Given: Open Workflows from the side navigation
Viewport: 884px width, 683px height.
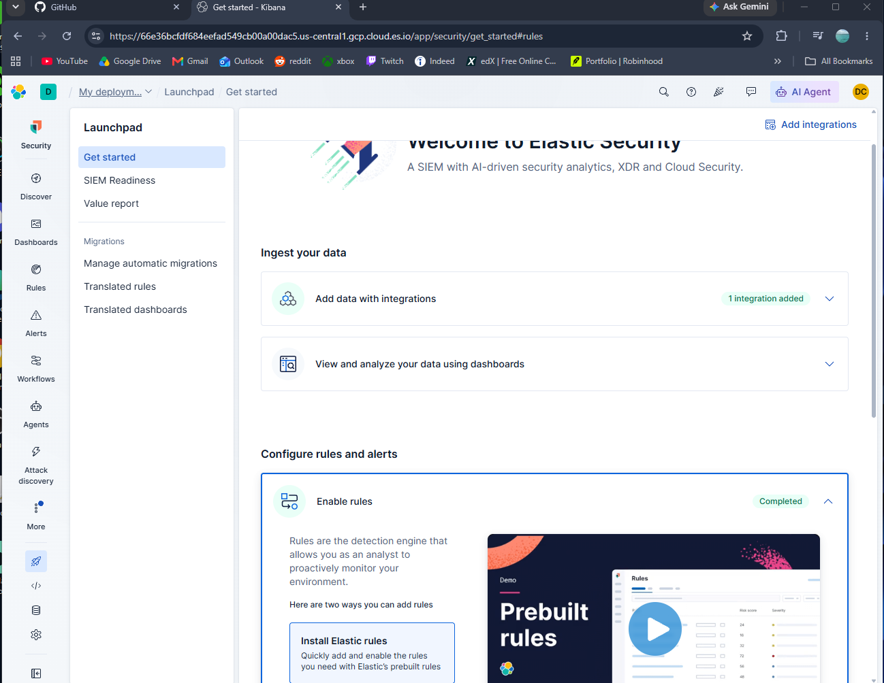Looking at the screenshot, I should point(36,369).
